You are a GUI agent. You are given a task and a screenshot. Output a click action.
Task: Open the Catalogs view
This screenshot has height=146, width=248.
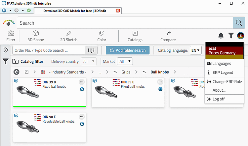pyautogui.click(x=135, y=36)
